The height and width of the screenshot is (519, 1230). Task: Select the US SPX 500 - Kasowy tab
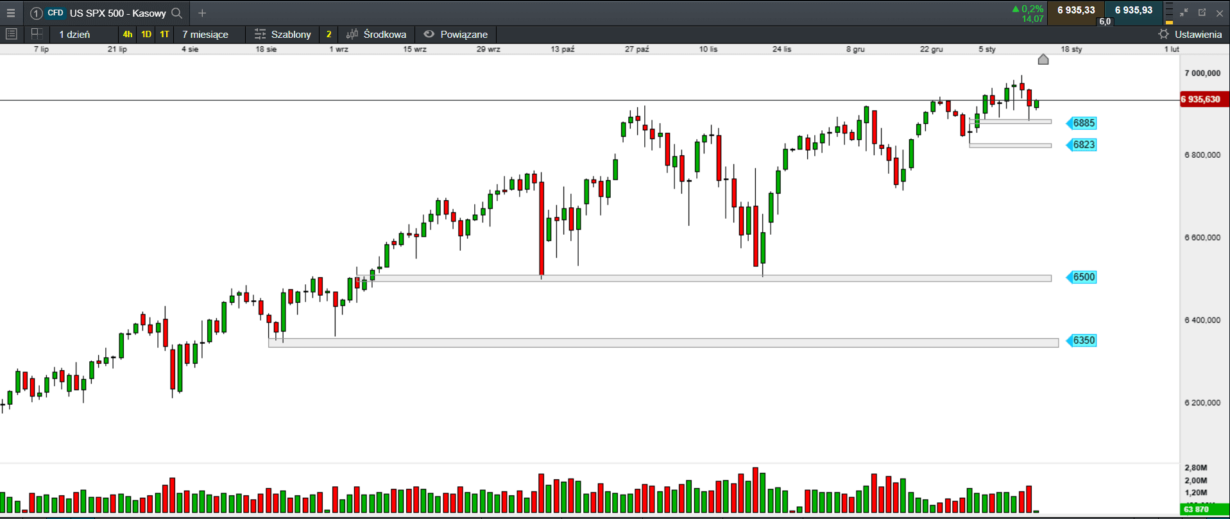(x=117, y=13)
